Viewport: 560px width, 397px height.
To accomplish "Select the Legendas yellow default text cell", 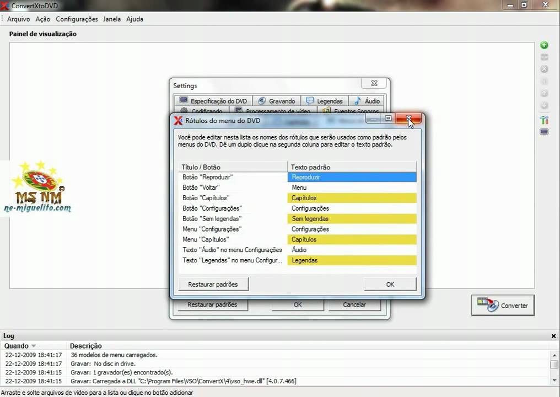I will (x=352, y=260).
